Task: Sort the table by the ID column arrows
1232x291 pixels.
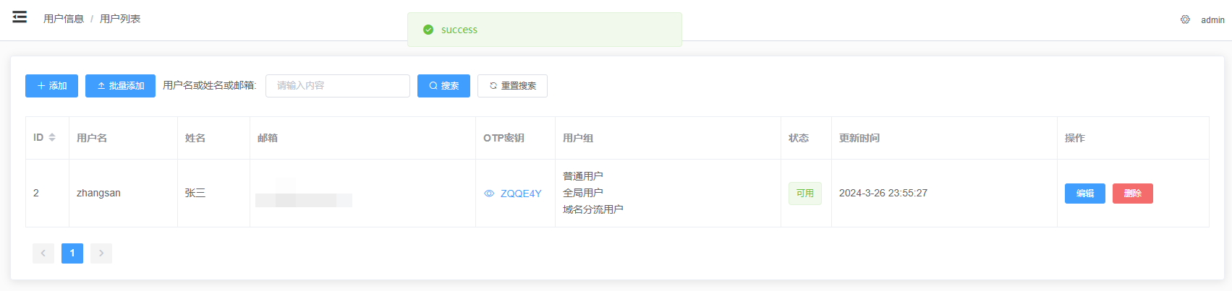Action: [52, 137]
